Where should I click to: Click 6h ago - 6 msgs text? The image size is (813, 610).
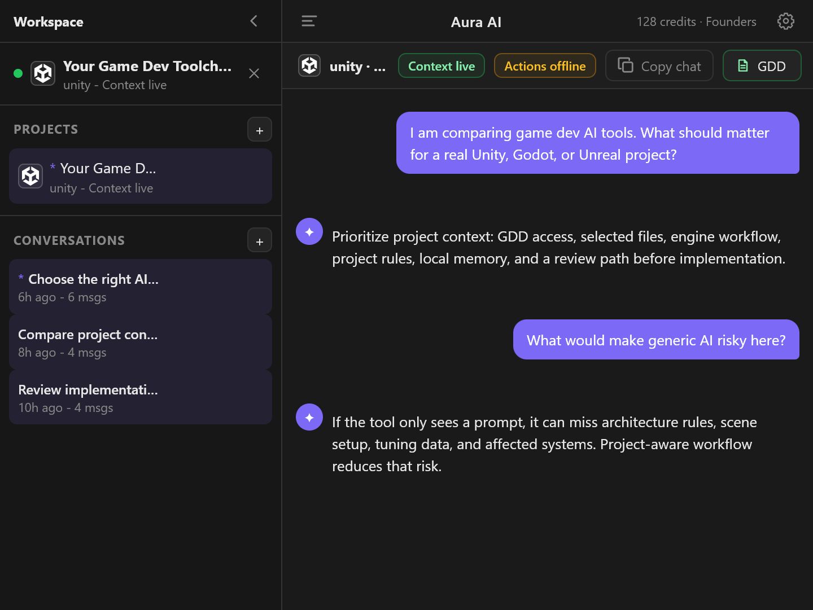(62, 297)
